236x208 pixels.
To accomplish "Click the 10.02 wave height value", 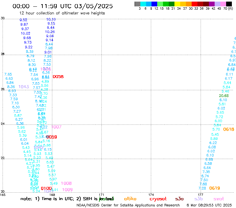I will click(x=26, y=33).
